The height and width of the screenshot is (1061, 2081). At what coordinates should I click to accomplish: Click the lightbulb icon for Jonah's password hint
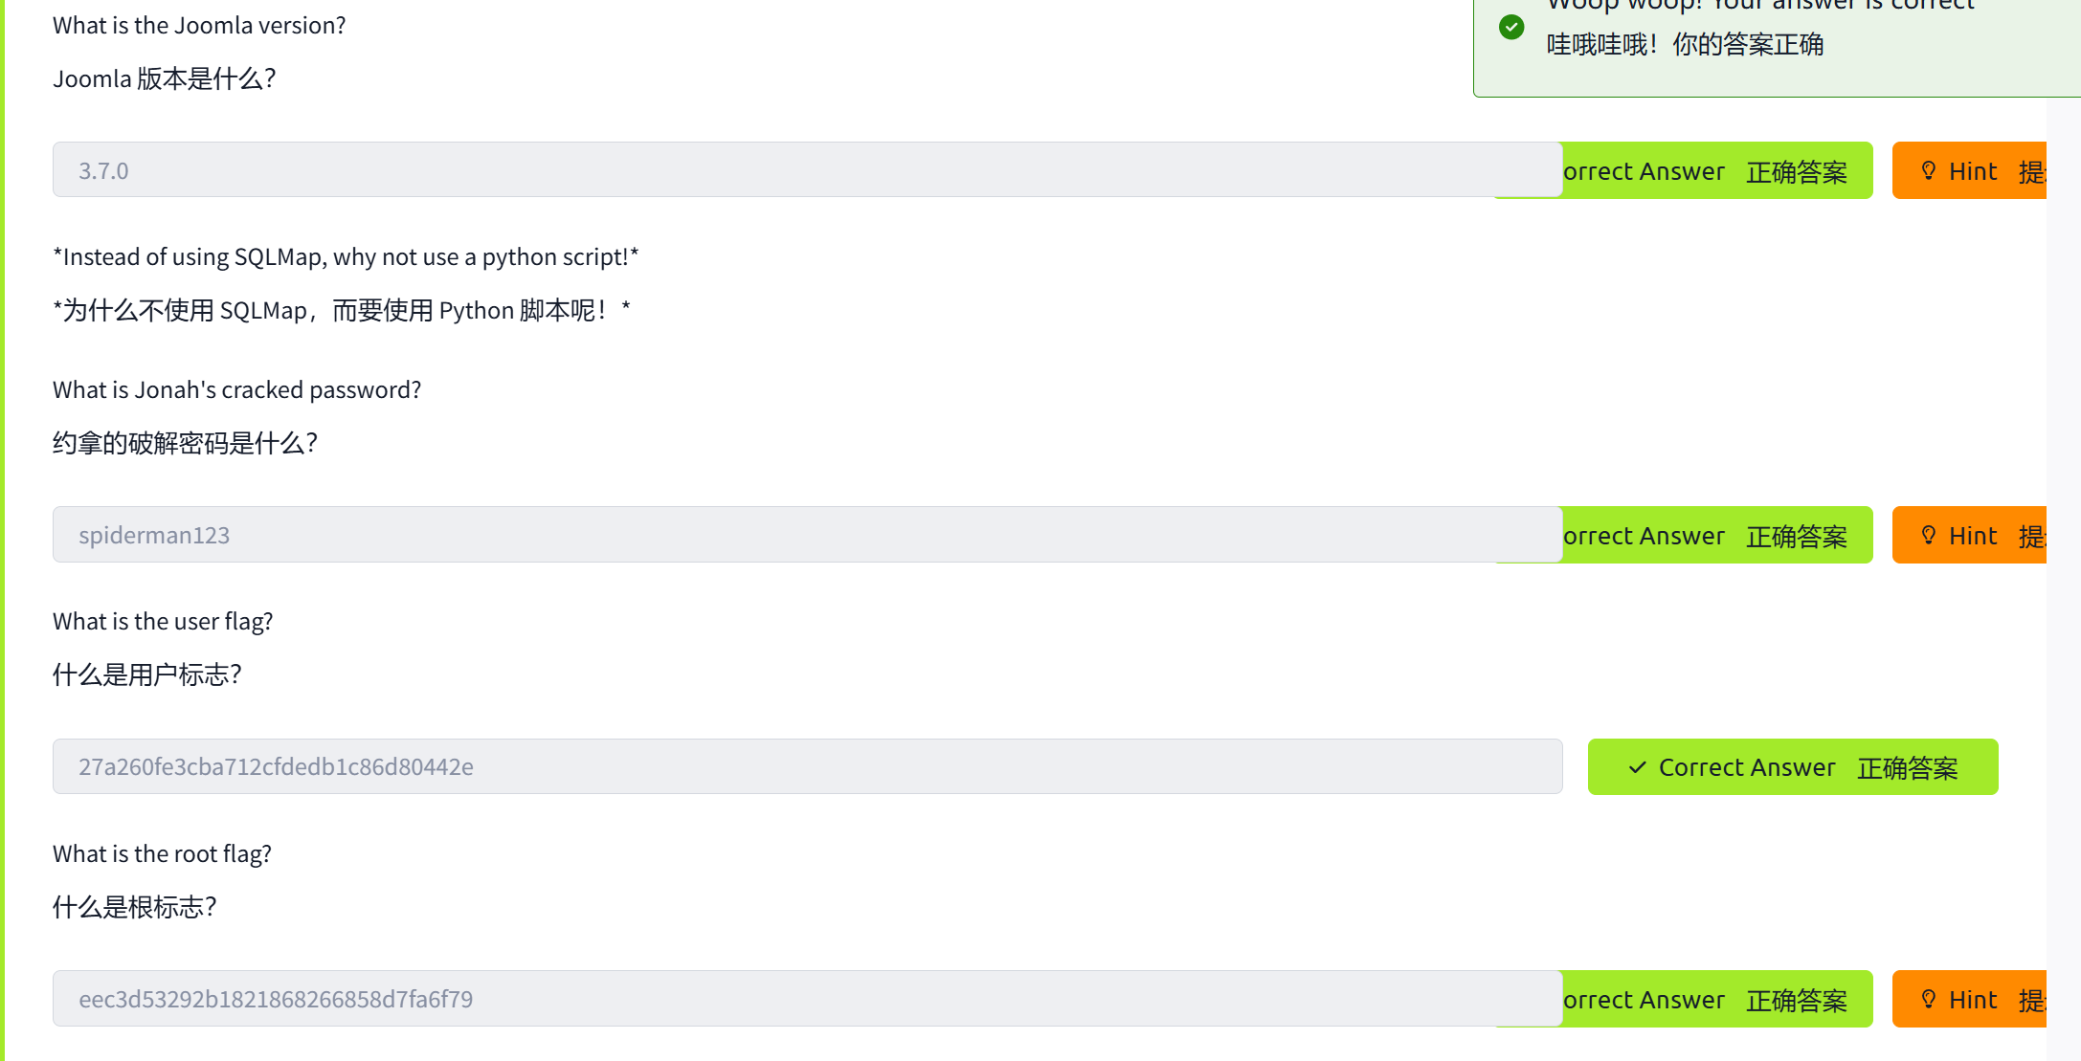[x=1929, y=536]
